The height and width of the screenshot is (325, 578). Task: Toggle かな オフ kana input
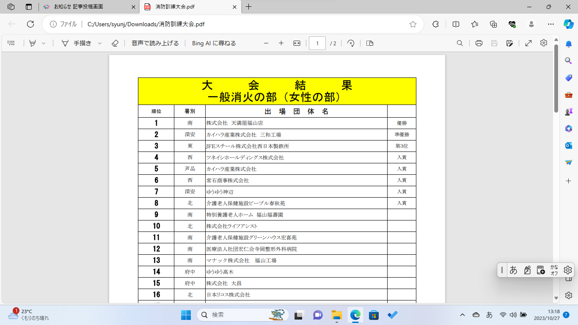point(554,270)
